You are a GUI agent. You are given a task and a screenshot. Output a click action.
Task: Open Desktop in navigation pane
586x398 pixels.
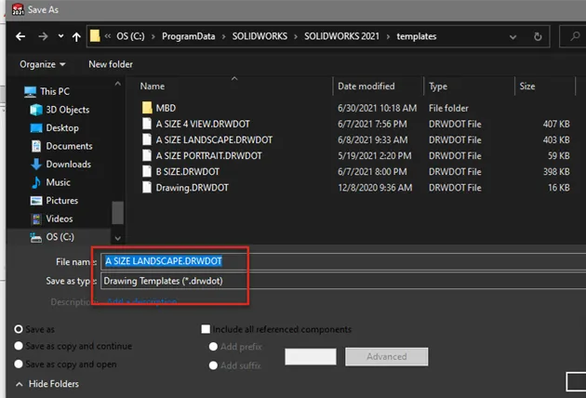(54, 127)
